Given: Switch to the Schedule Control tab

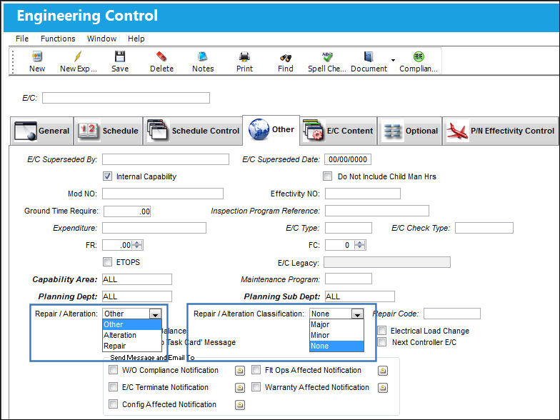Looking at the screenshot, I should 193,131.
